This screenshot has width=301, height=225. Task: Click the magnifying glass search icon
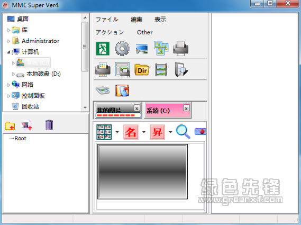coord(183,132)
